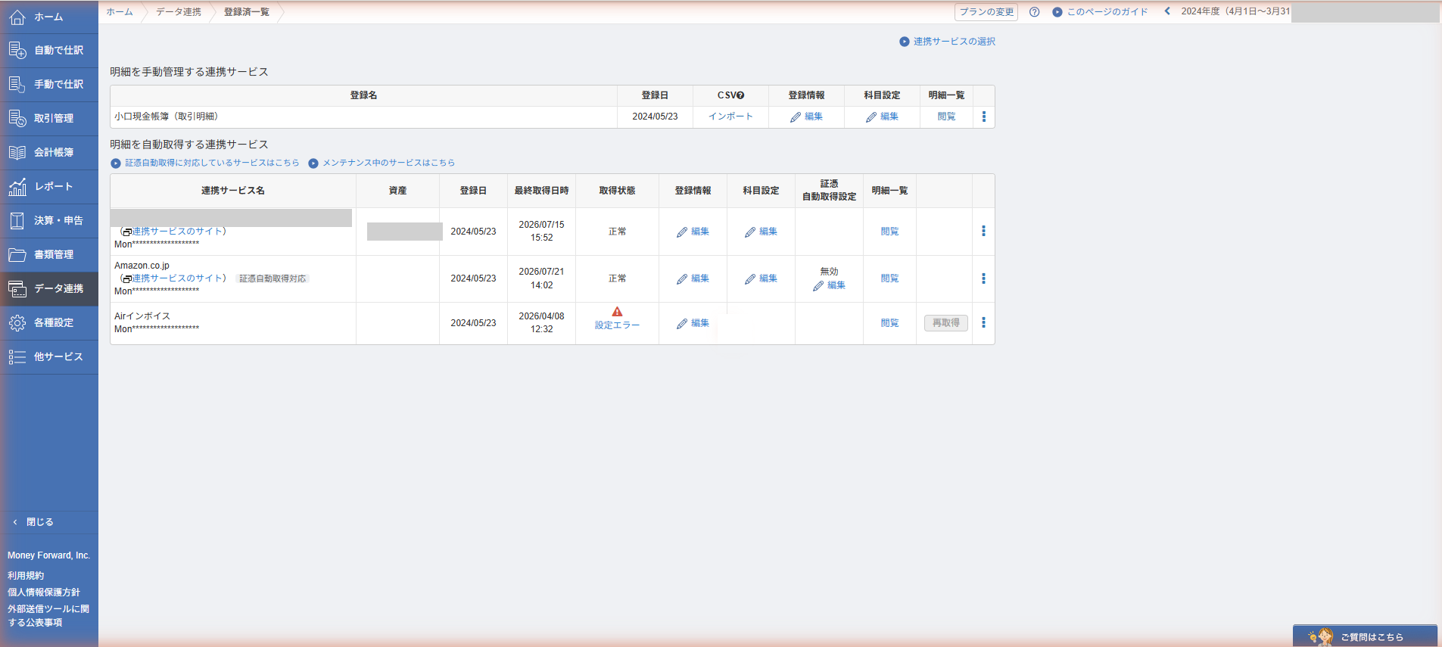Edit 登録情報 in the 2026/07/15 row
Viewport: 1442px width, 647px height.
(693, 232)
